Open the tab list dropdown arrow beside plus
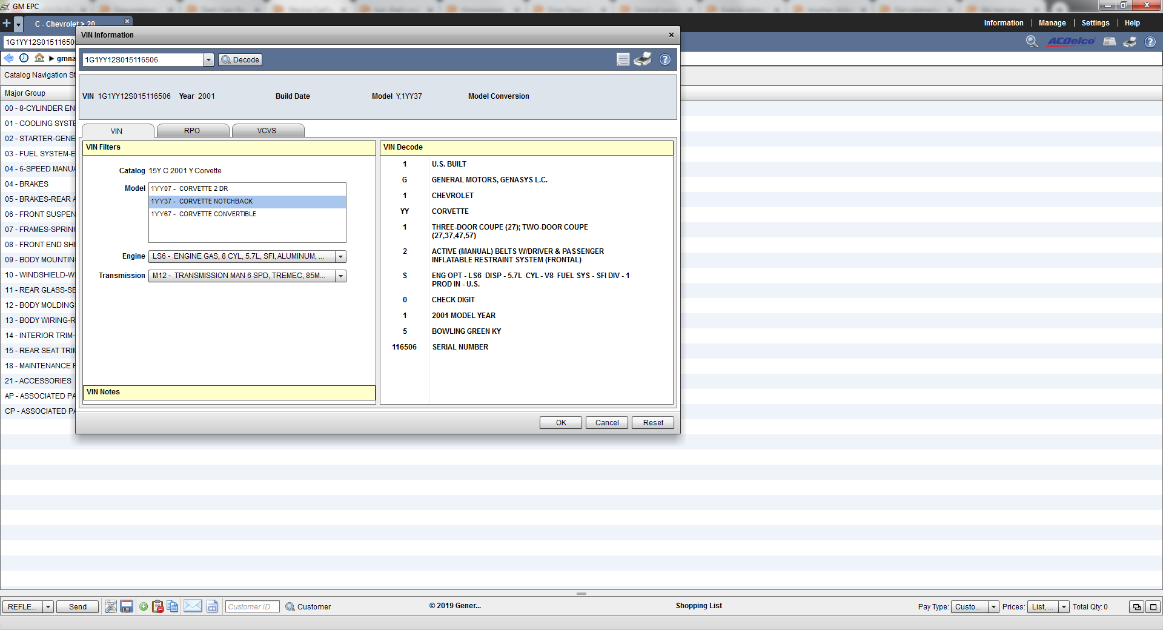 pyautogui.click(x=19, y=24)
